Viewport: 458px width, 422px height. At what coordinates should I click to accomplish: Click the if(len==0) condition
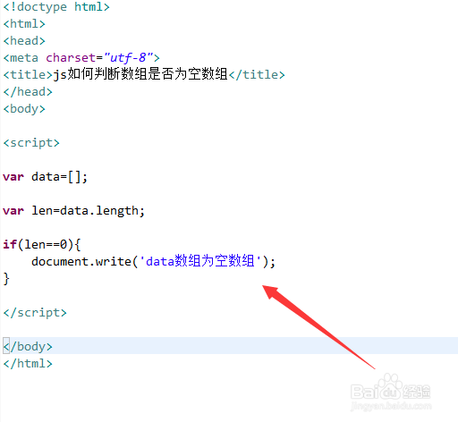point(42,244)
